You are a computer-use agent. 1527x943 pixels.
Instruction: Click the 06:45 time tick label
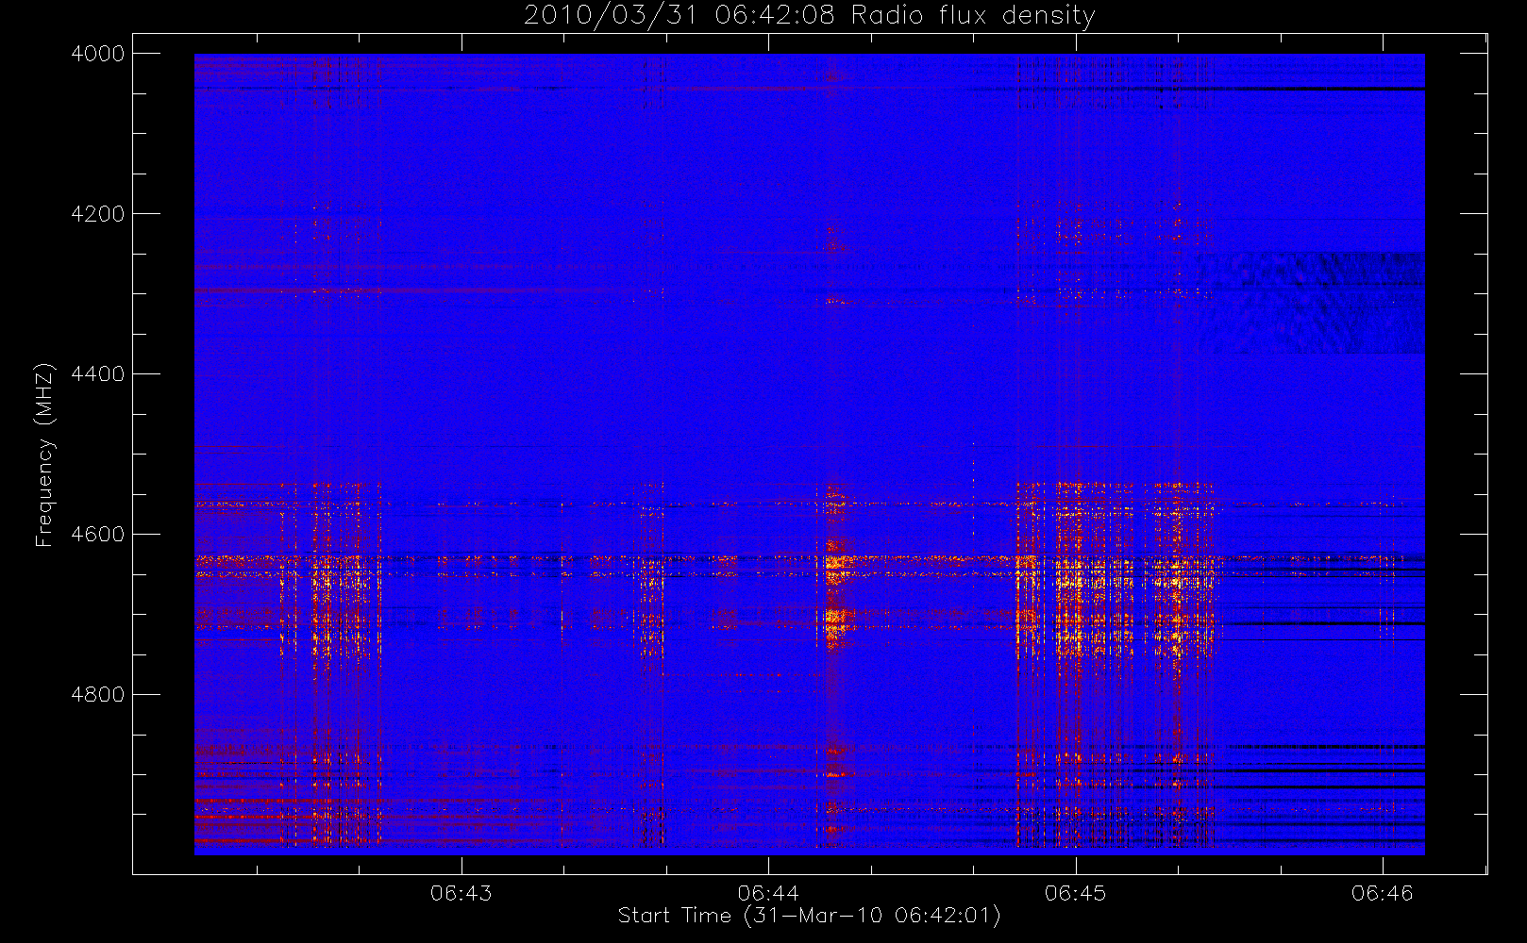1076,893
